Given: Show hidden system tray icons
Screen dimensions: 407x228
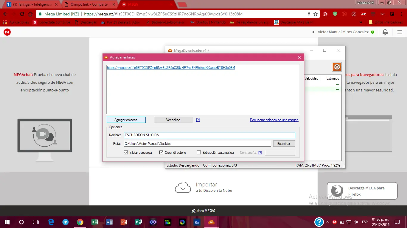Looking at the screenshot, I should [x=327, y=222].
